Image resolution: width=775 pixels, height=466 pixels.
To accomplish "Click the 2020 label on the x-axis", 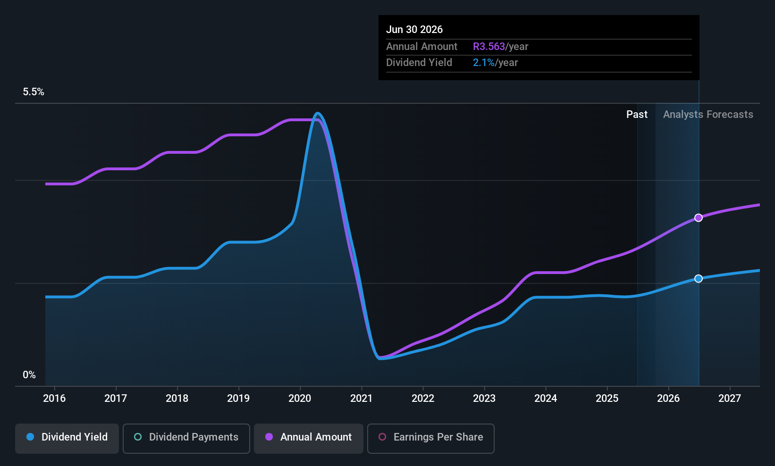I will coord(300,399).
